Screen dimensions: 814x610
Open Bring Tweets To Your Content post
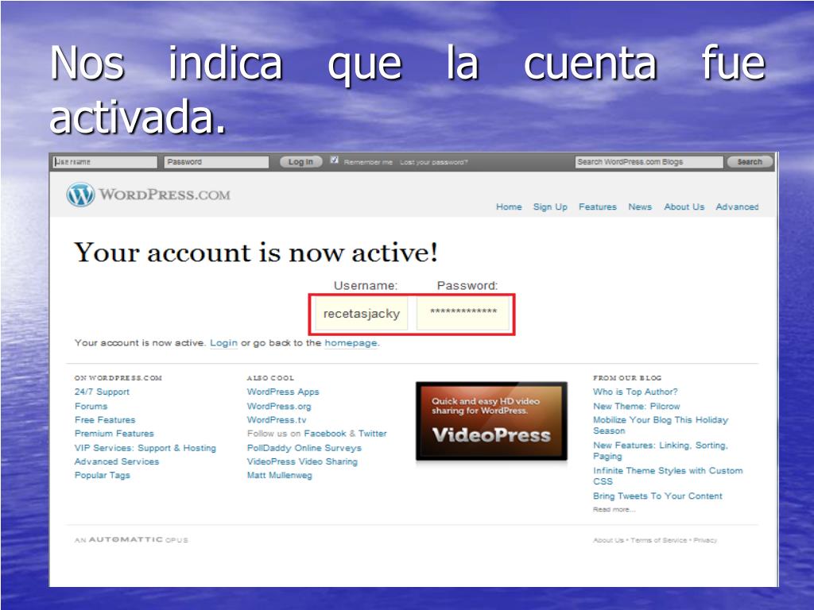click(657, 496)
